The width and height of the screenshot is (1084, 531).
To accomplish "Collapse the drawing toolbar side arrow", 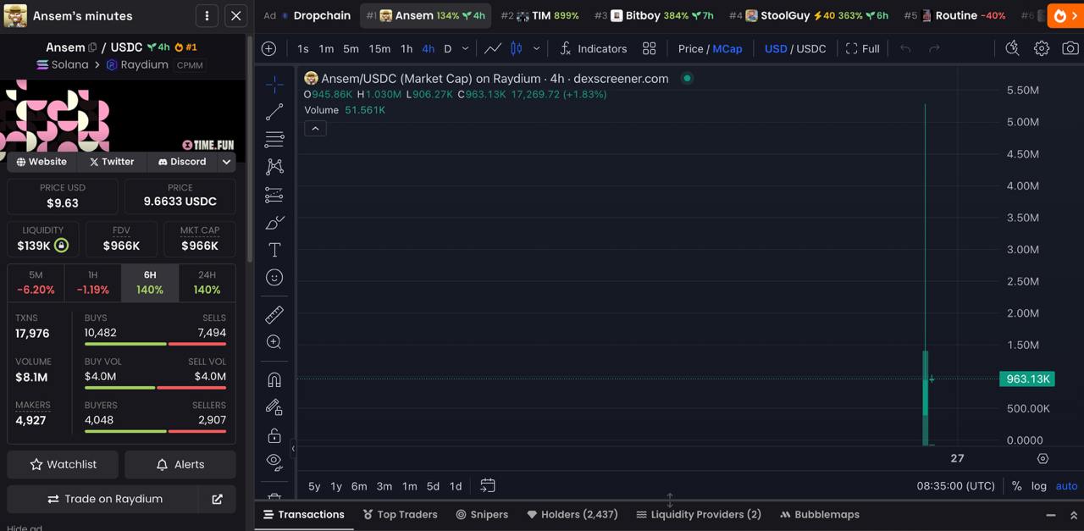I will pos(293,448).
